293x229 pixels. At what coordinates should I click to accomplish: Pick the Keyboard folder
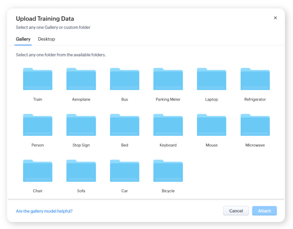(168, 125)
